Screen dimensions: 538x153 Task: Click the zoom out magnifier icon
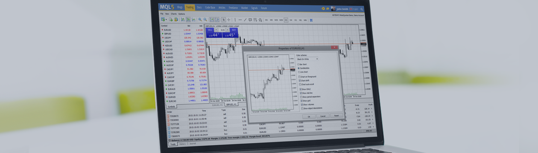tap(205, 20)
